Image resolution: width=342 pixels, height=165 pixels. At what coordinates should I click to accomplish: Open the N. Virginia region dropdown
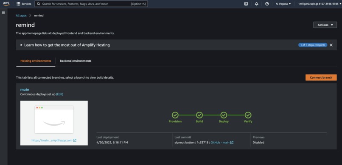(283, 4)
